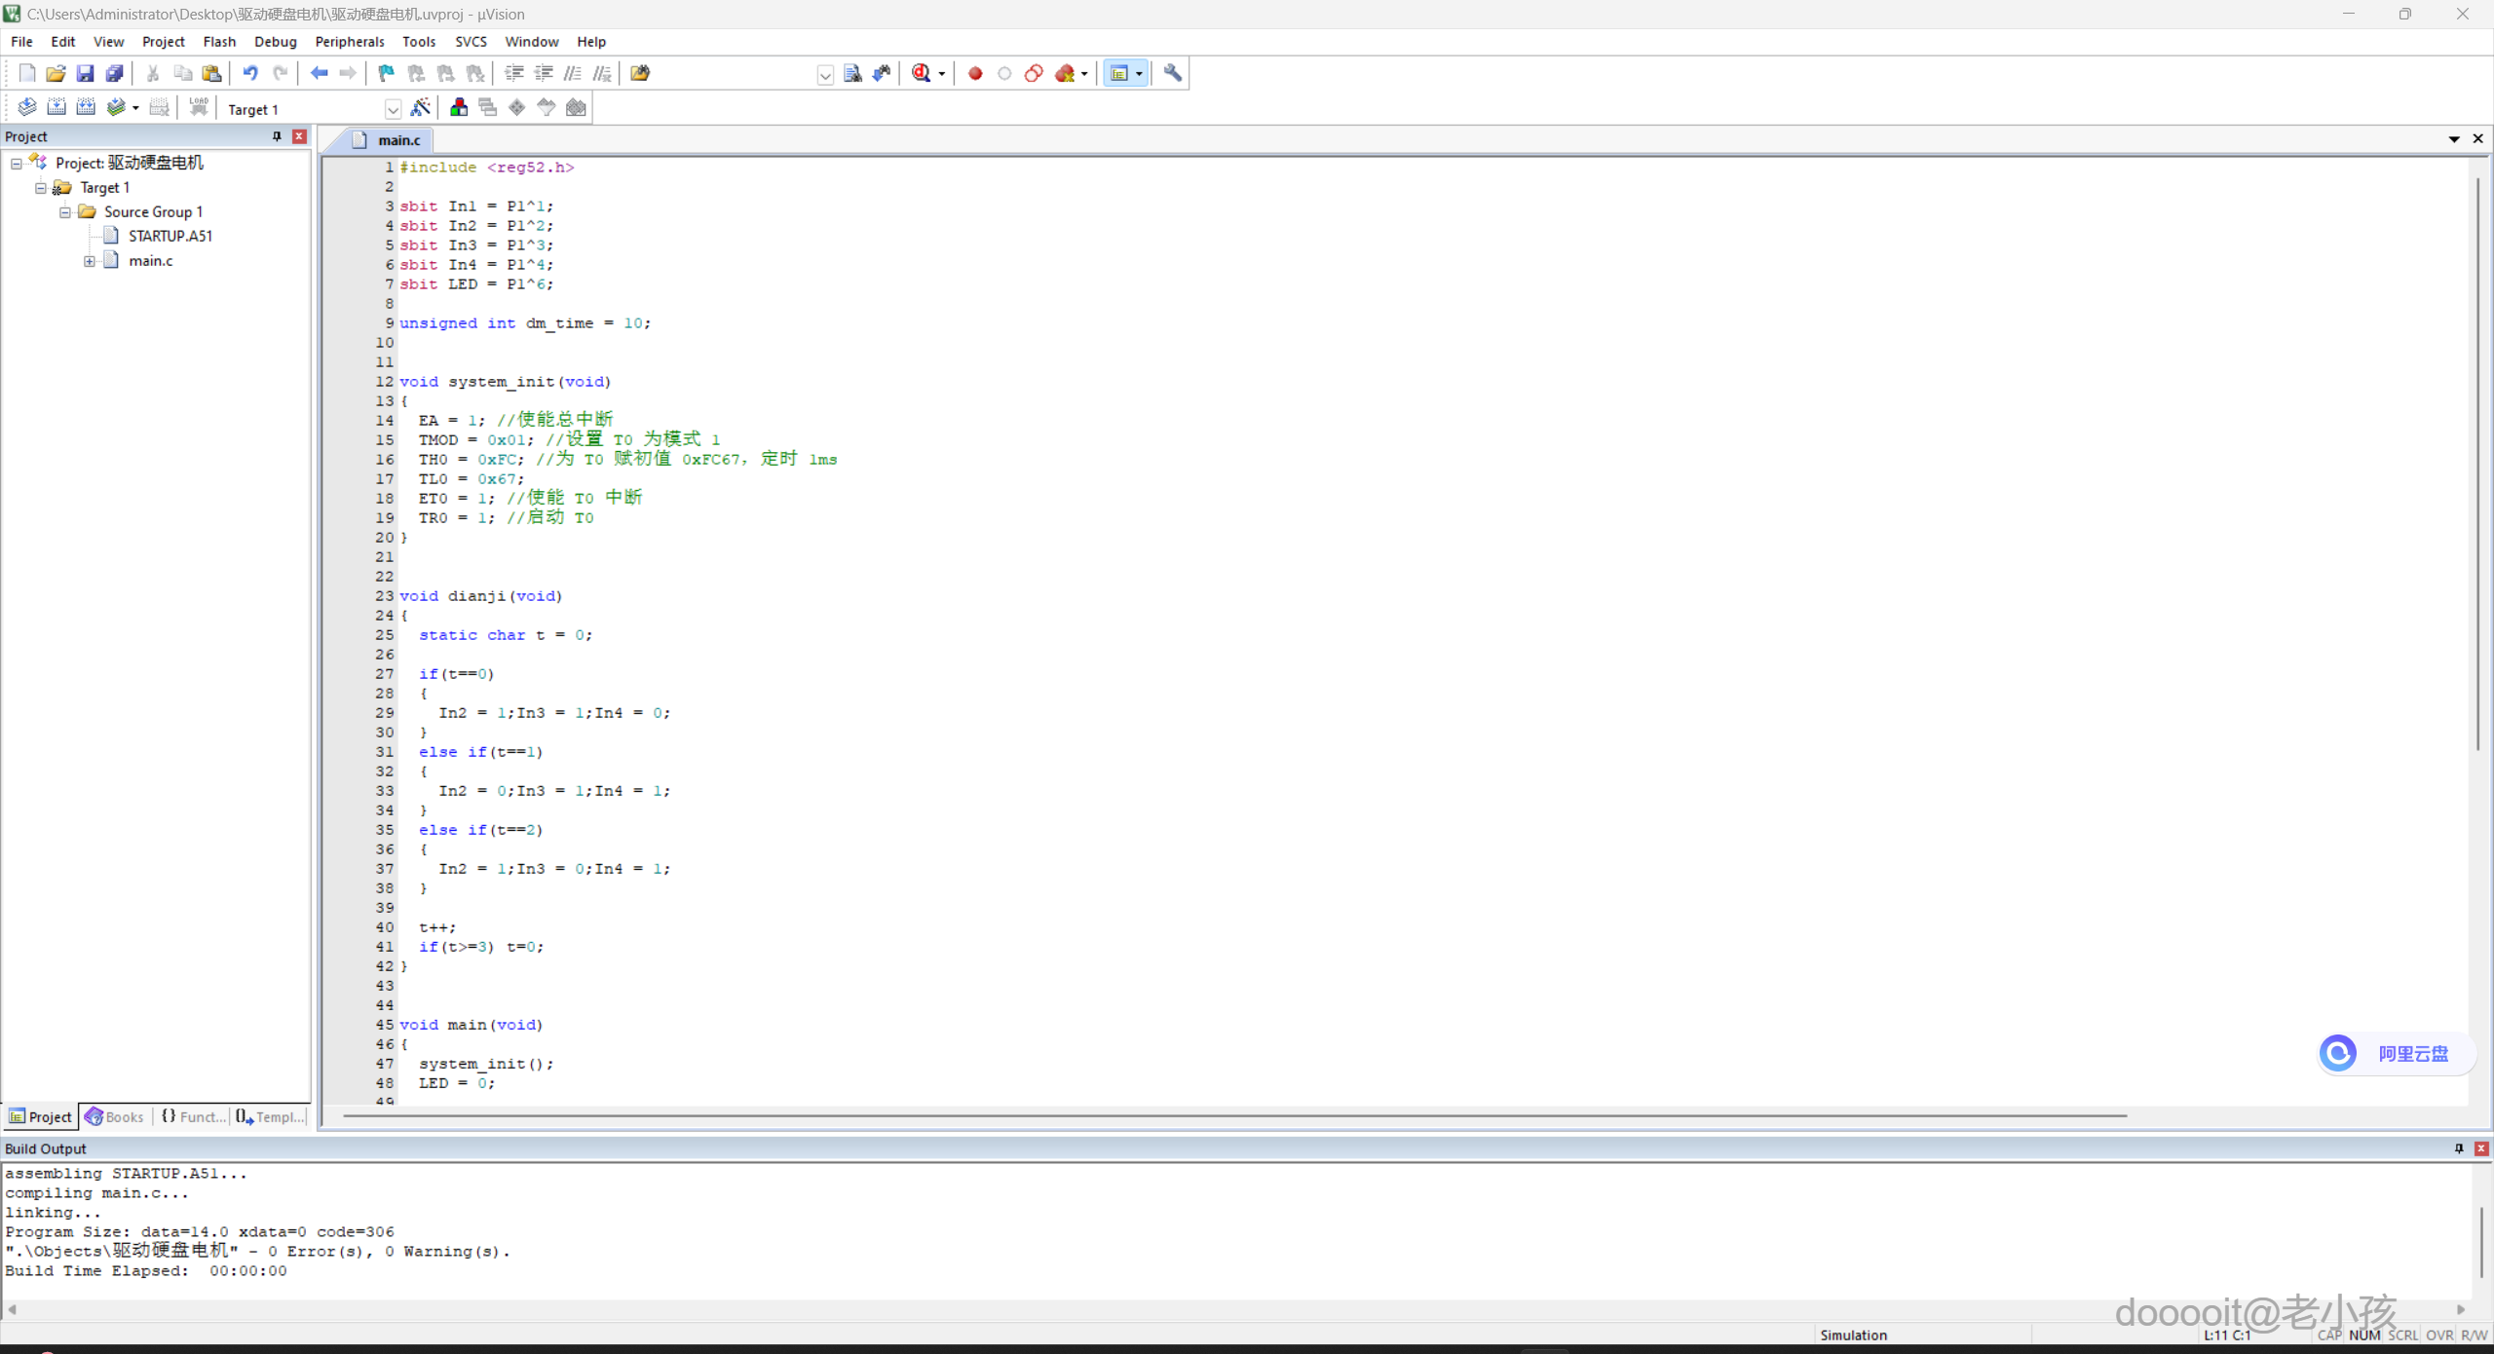Open the Options for Target wand icon

pyautogui.click(x=421, y=108)
